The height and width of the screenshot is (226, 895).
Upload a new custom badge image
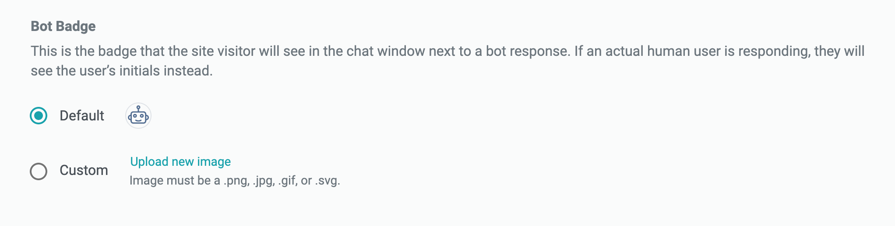click(180, 161)
